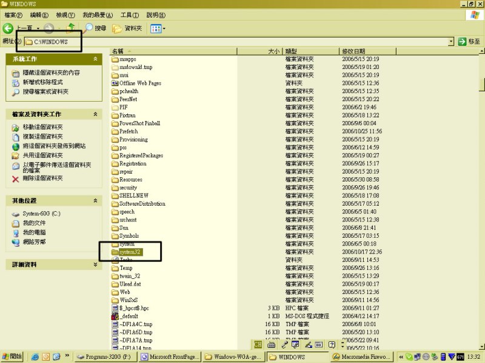The width and height of the screenshot is (485, 363).
Task: Select the system32 folder
Action: [x=127, y=252]
